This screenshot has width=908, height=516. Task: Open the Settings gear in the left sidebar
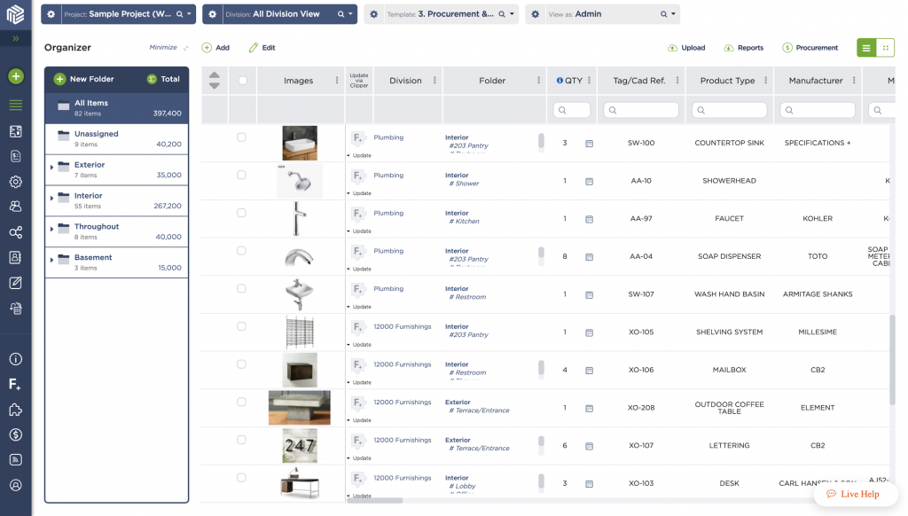(x=14, y=182)
